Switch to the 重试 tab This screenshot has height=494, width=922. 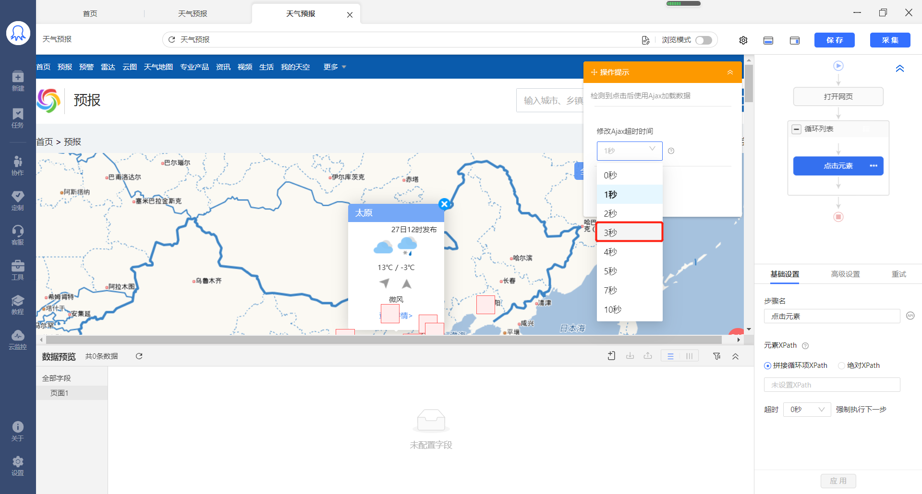point(898,274)
